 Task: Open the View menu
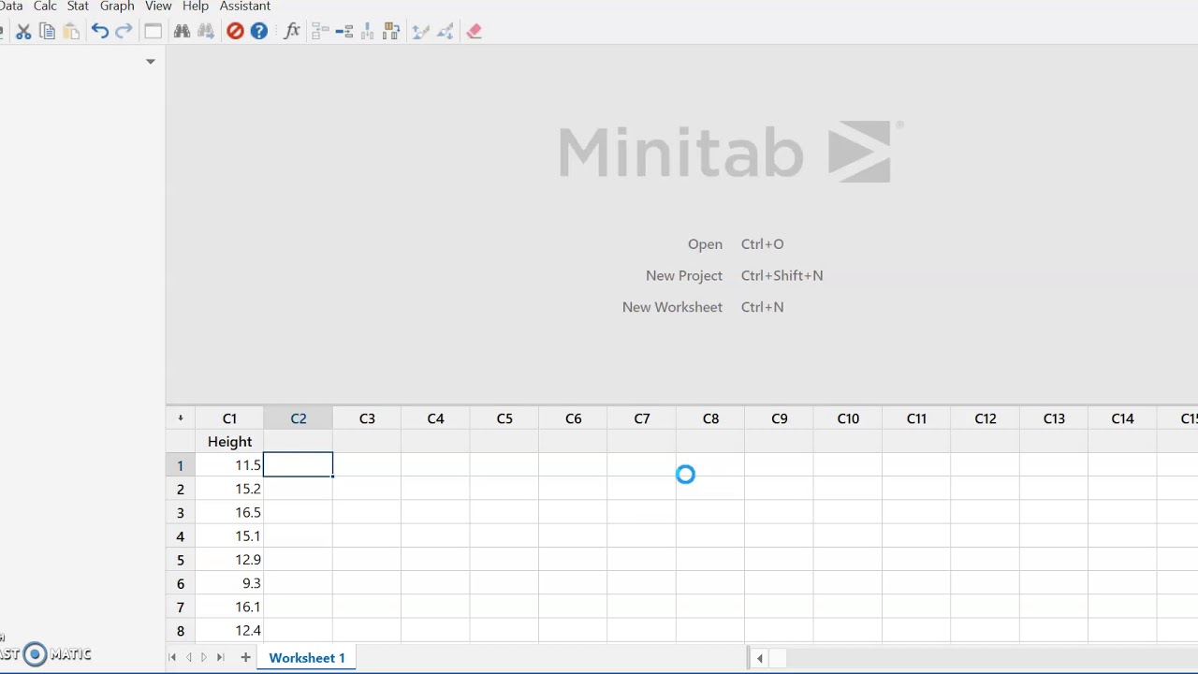158,7
